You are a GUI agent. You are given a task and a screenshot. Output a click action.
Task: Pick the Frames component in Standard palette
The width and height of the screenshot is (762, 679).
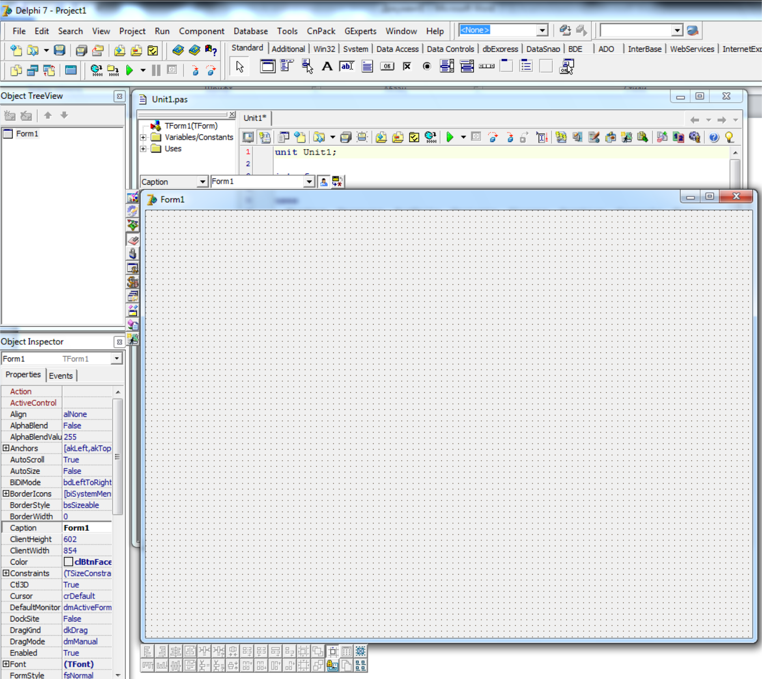tap(267, 66)
